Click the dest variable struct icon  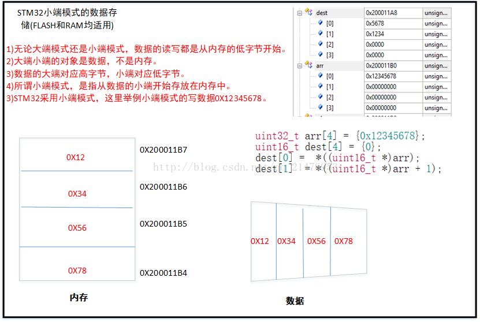(x=308, y=12)
